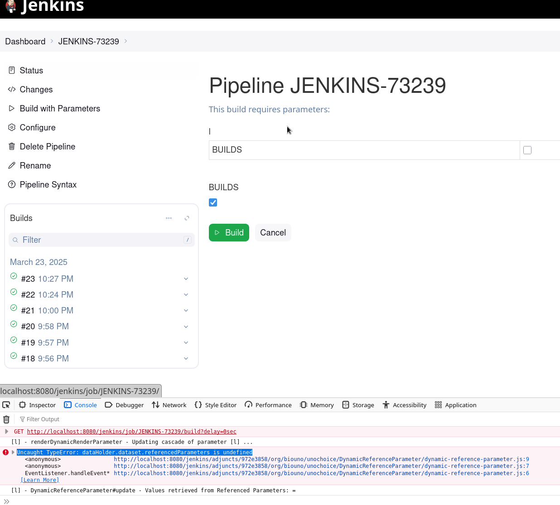Click the Build with Parameters play icon
The width and height of the screenshot is (560, 505).
pos(12,108)
